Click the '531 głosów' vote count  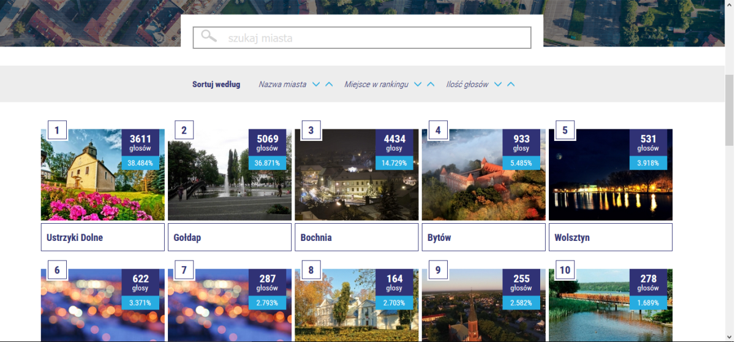coord(648,143)
